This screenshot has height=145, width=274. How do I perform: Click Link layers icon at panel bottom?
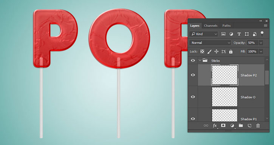pos(206,125)
